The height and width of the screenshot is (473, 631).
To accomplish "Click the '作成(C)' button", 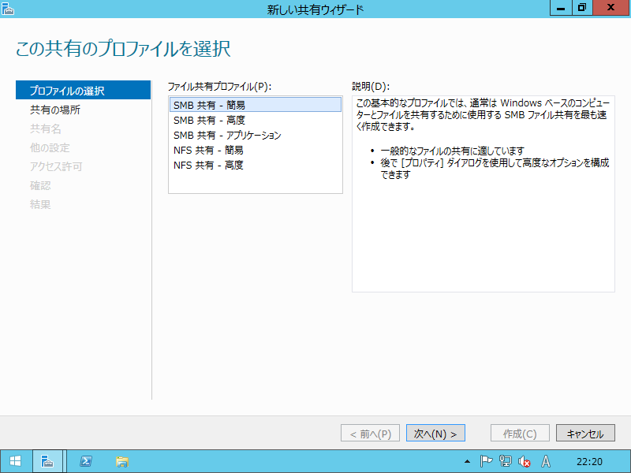I will tap(520, 433).
